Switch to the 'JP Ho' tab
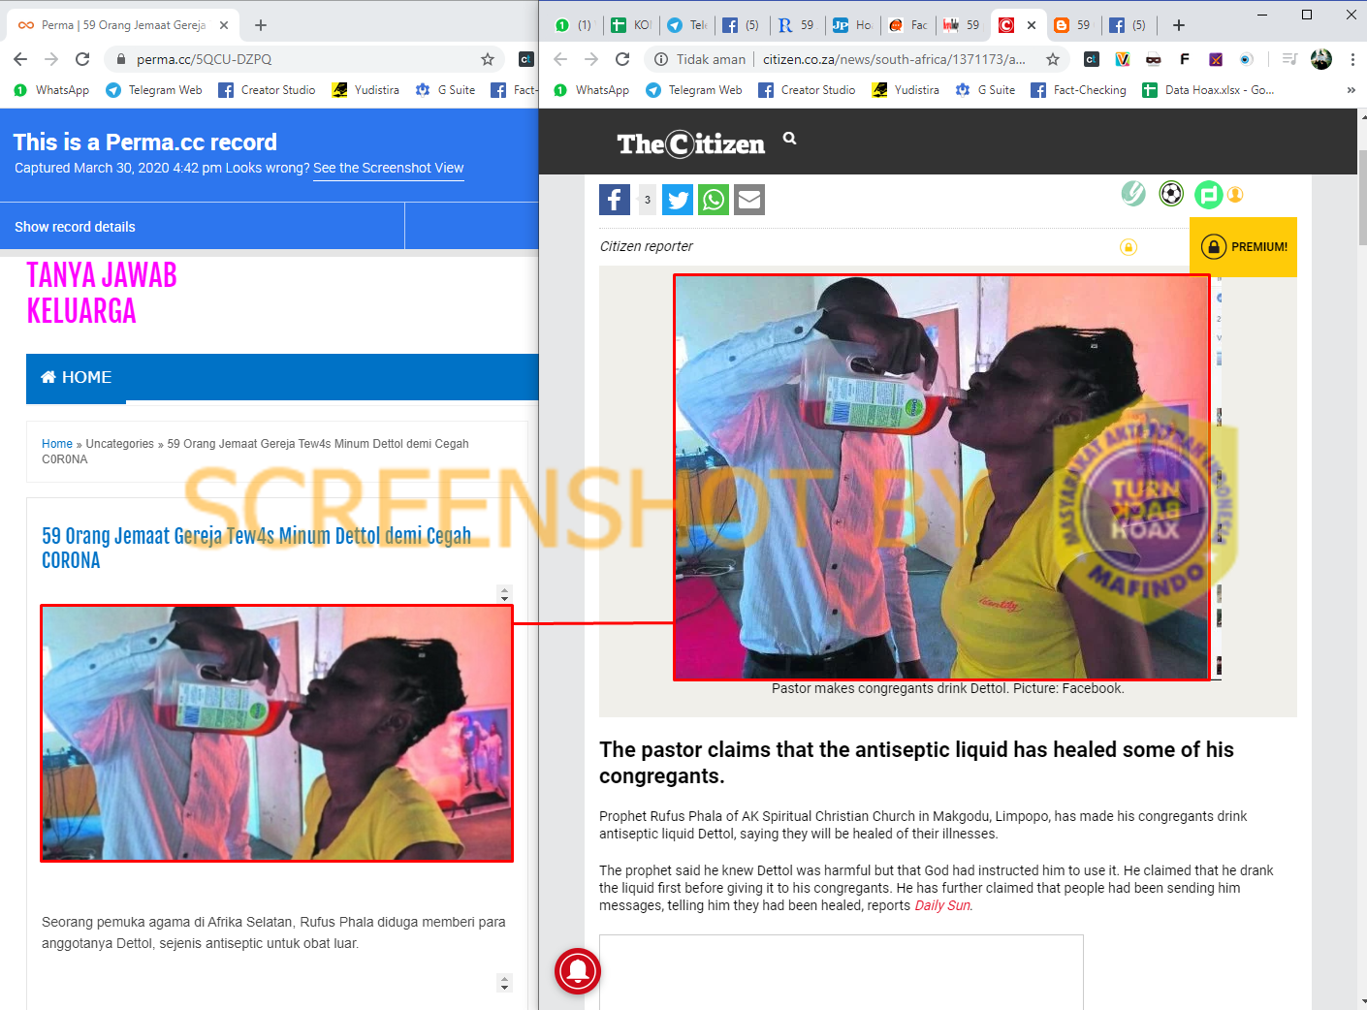The width and height of the screenshot is (1367, 1010). tap(852, 25)
